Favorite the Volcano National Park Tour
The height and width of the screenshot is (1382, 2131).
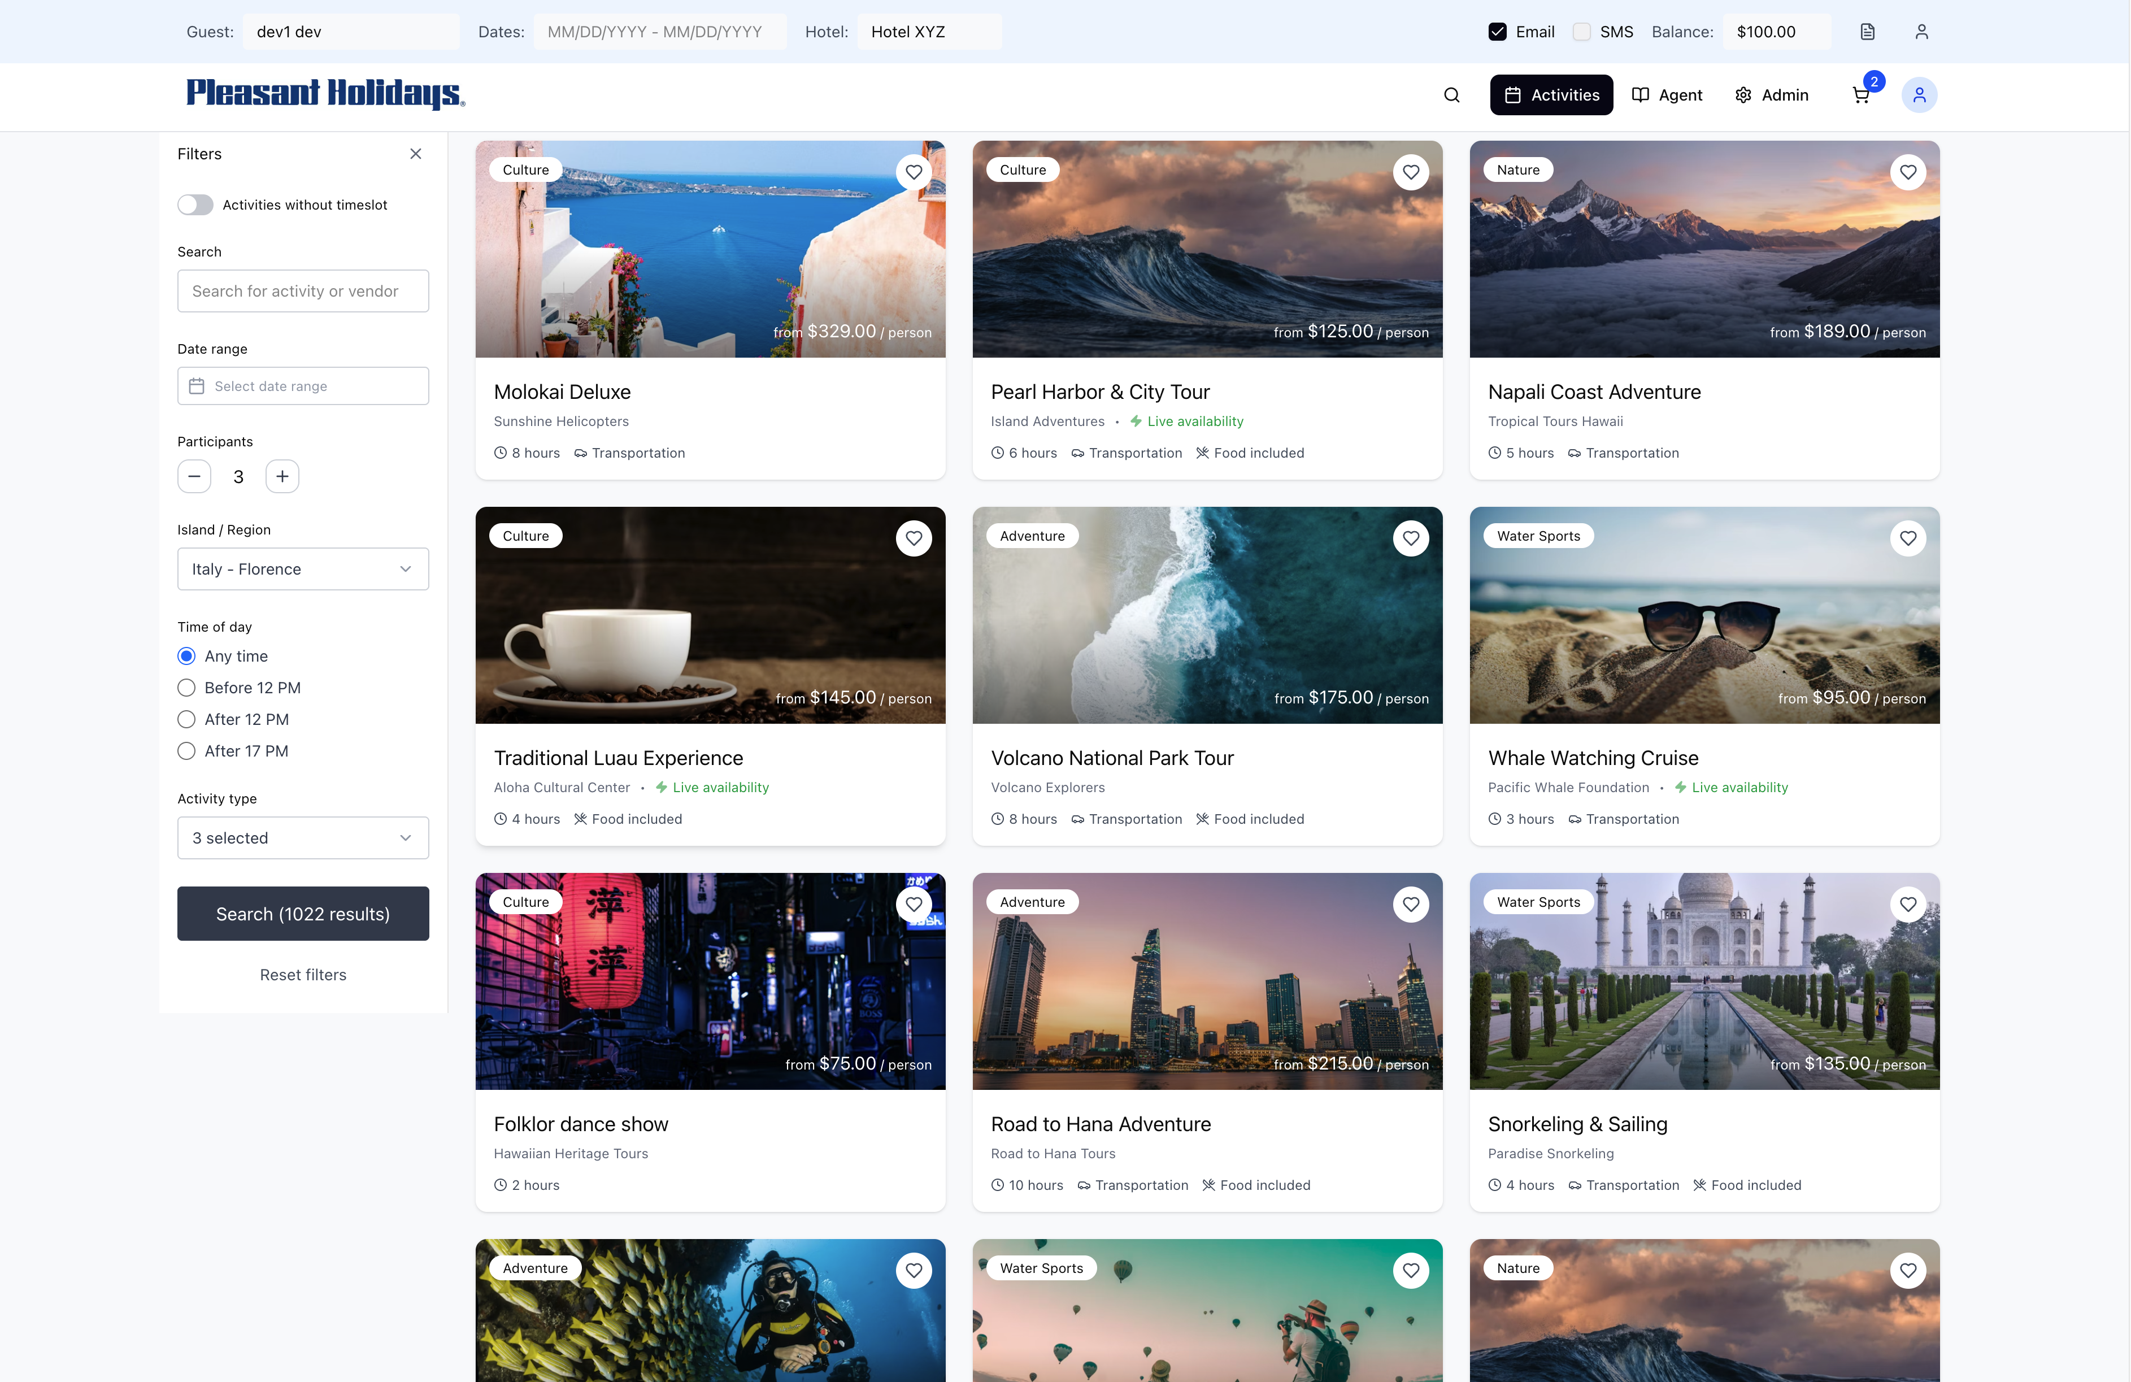pos(1411,538)
